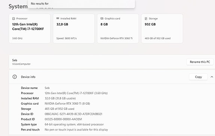
Task: Click the '3.60 GHz' speed text
Action: 17,38
